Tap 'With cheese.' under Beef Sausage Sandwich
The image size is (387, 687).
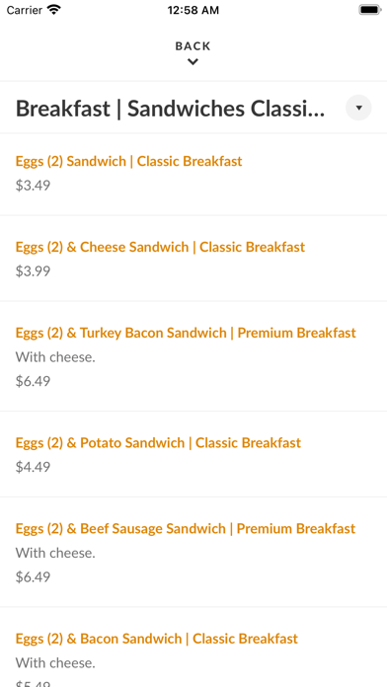[x=55, y=553]
